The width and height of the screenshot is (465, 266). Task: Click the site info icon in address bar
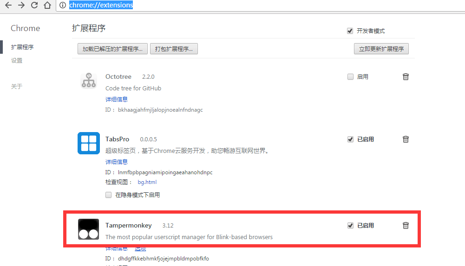63,5
